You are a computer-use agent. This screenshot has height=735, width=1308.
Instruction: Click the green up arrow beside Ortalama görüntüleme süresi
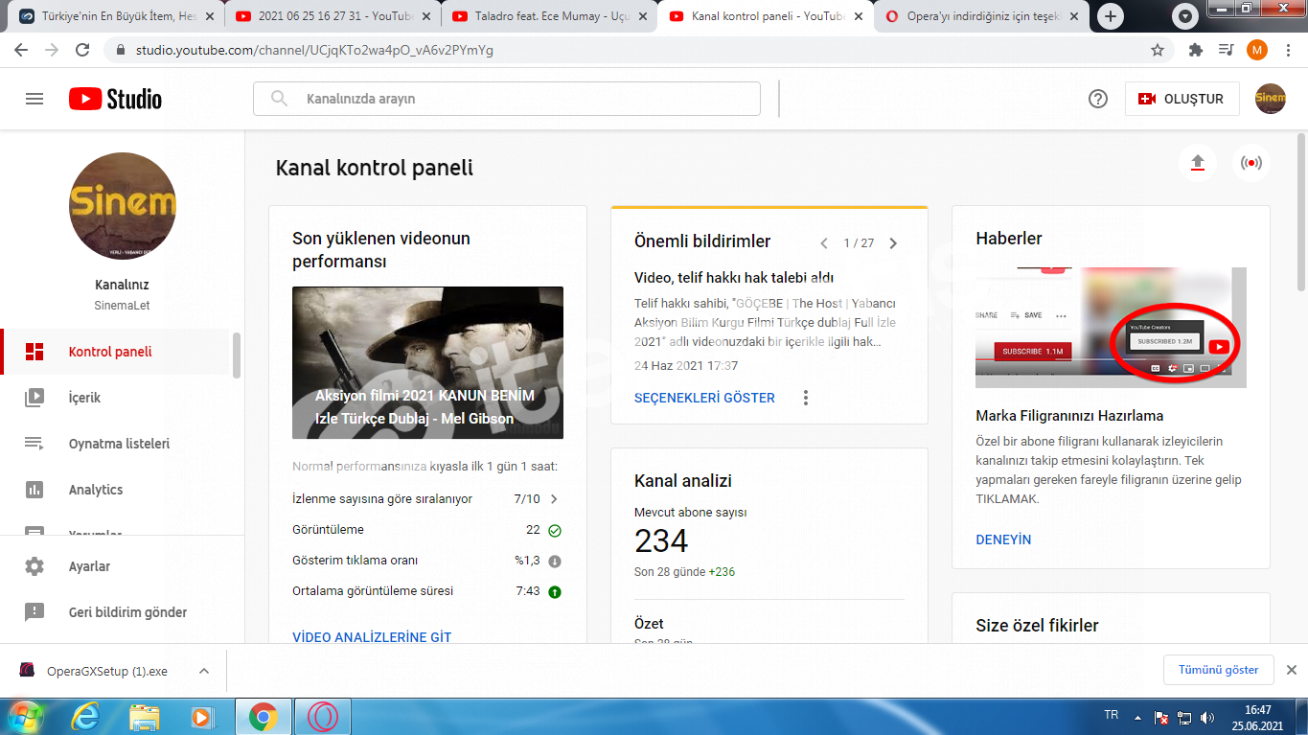coord(555,592)
